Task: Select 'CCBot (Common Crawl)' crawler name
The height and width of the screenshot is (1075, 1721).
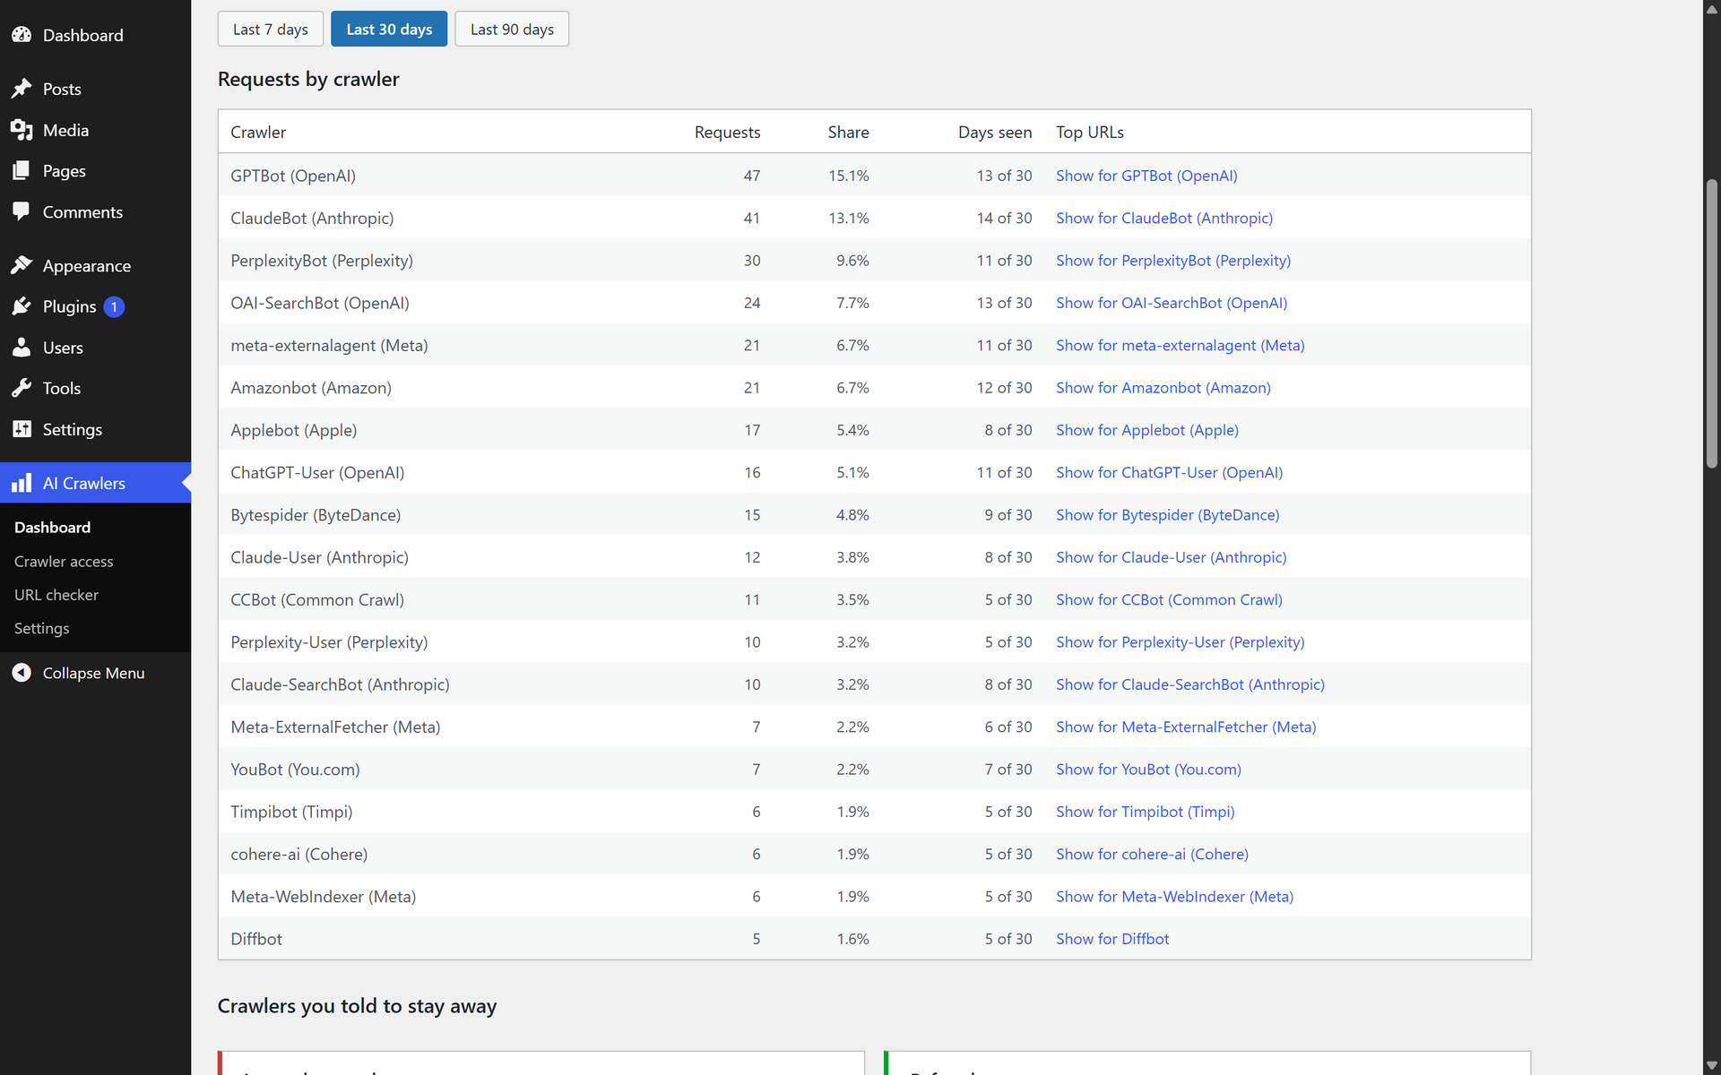Action: click(x=317, y=599)
